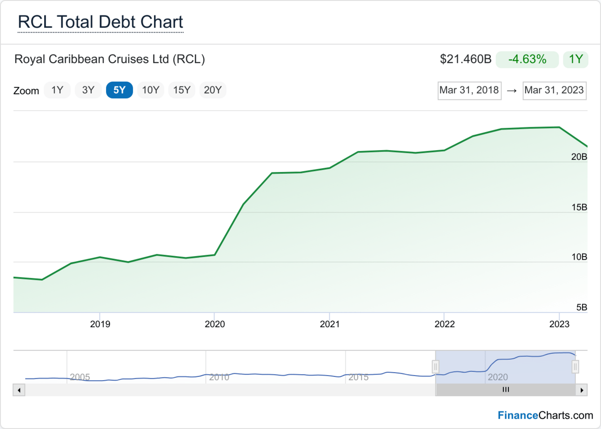Click the 2023 x-axis label
Screen dimensions: 601x429
559,324
